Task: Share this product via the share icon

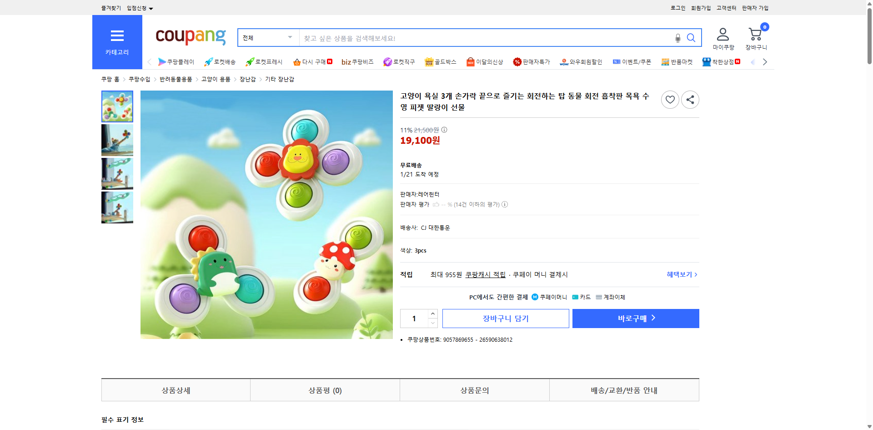Action: (690, 99)
